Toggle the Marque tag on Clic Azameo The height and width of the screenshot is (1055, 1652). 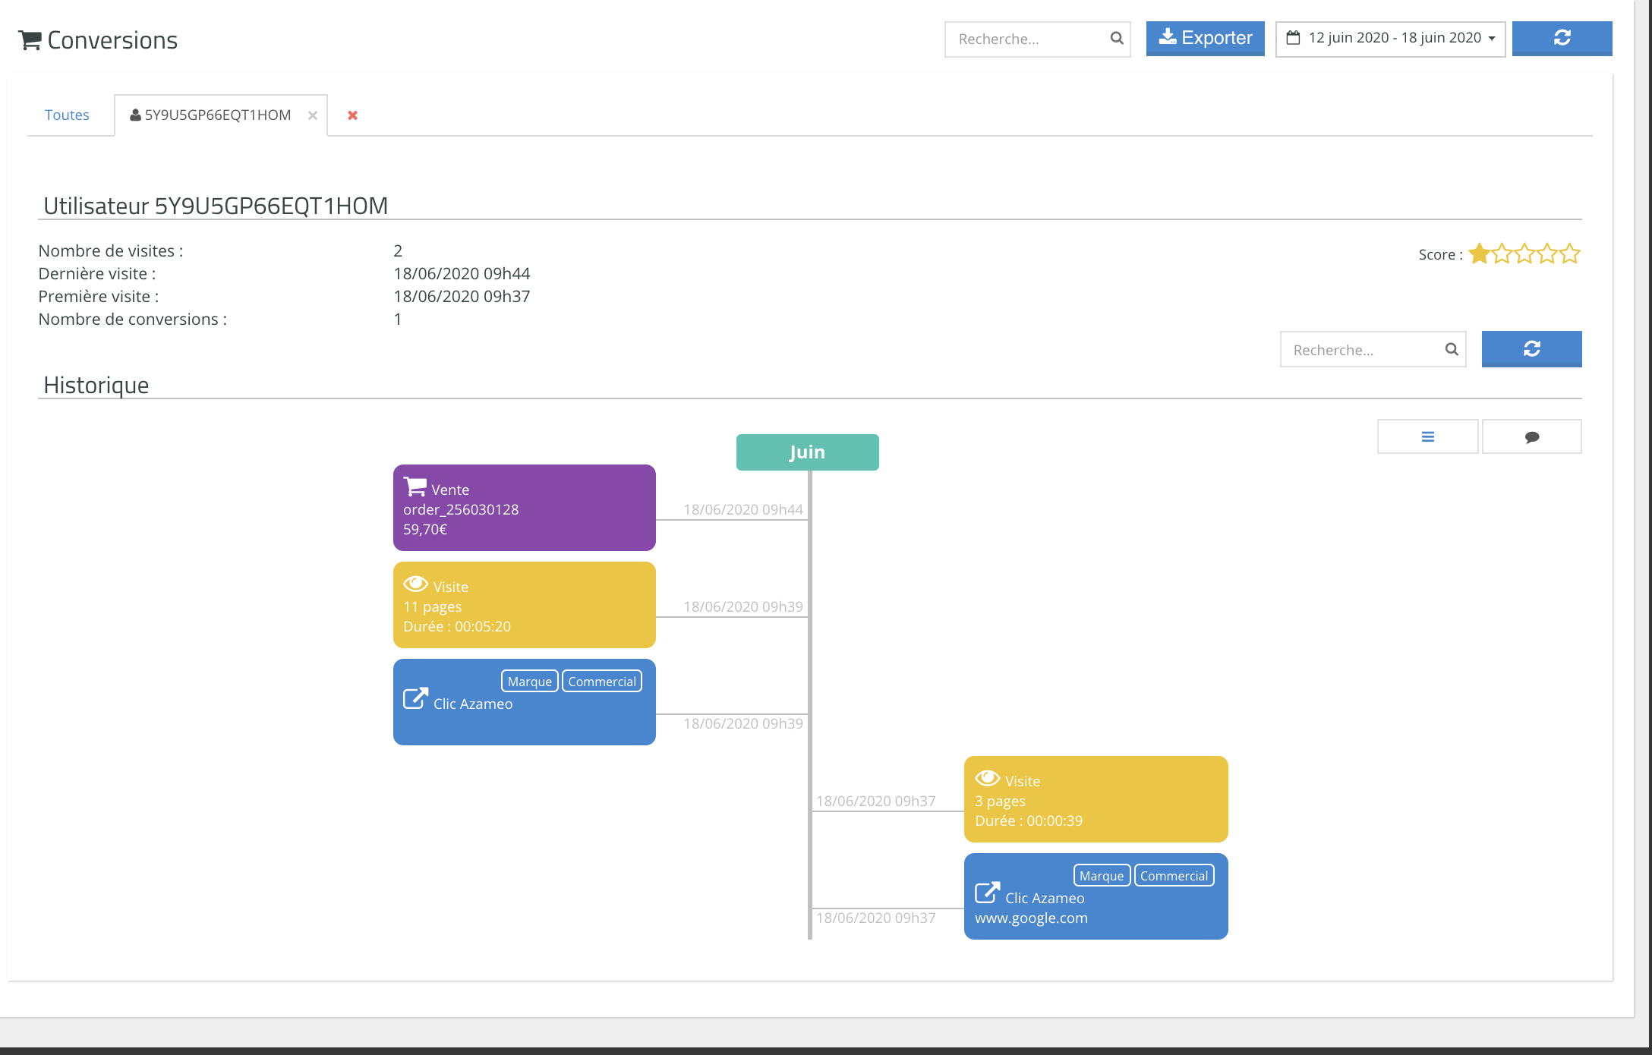[528, 681]
